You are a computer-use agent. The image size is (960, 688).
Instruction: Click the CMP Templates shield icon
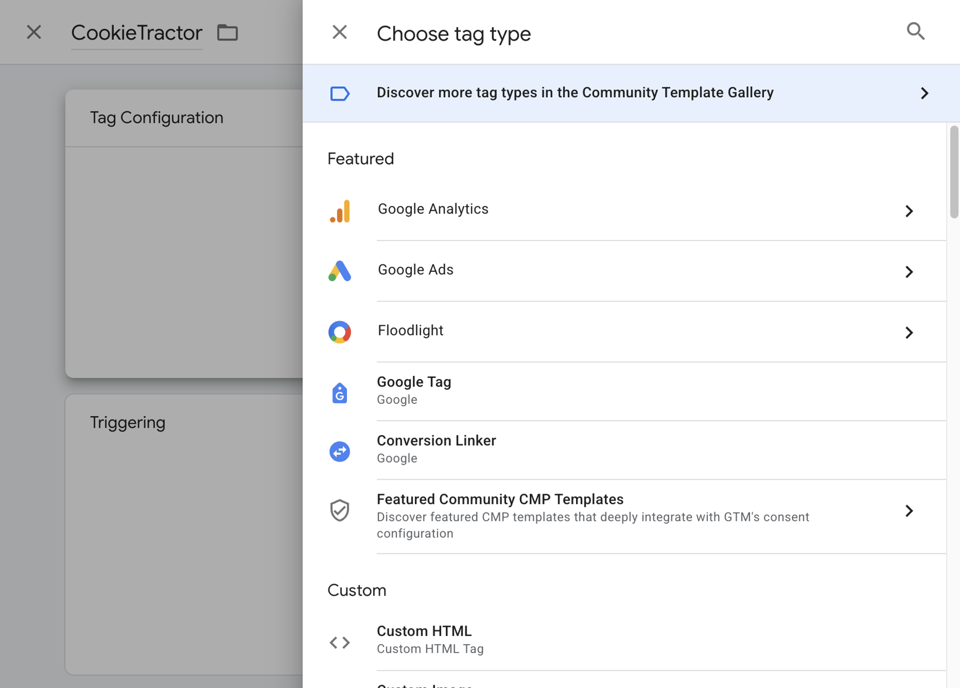tap(340, 510)
